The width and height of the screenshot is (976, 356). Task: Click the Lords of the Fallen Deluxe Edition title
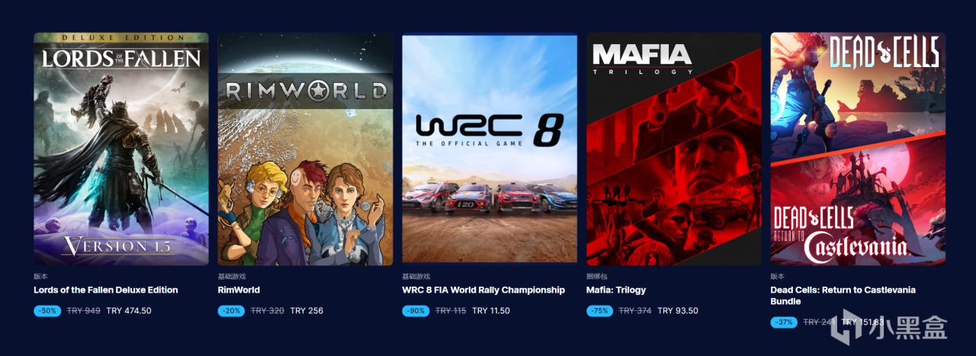pos(106,290)
